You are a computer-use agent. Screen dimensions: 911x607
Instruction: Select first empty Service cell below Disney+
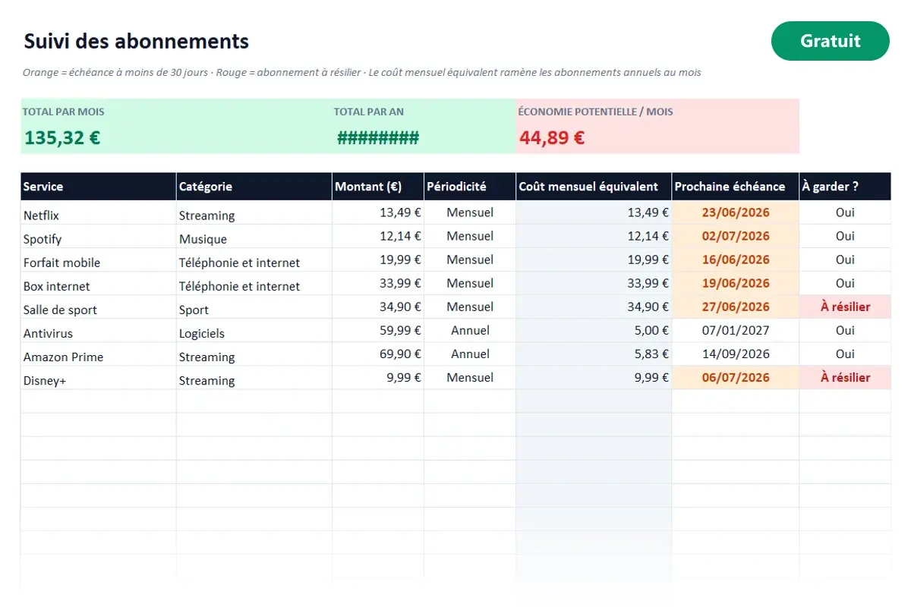pyautogui.click(x=99, y=401)
